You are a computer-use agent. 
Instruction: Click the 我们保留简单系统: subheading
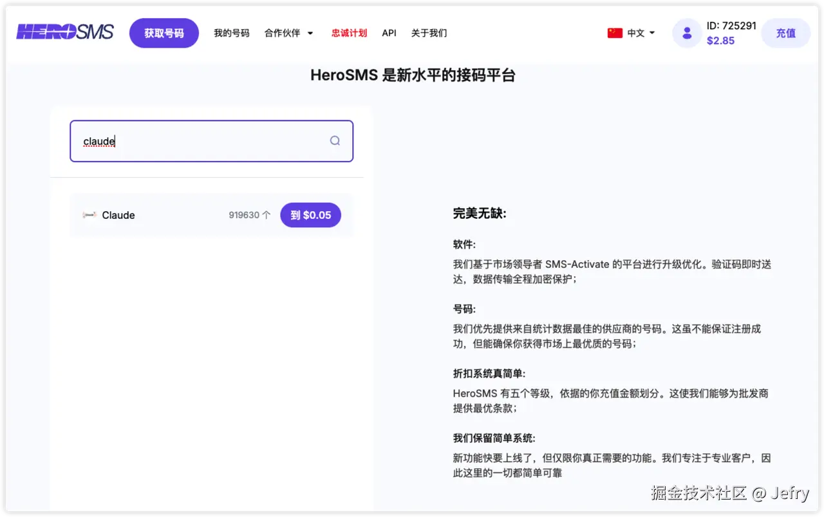(x=494, y=438)
